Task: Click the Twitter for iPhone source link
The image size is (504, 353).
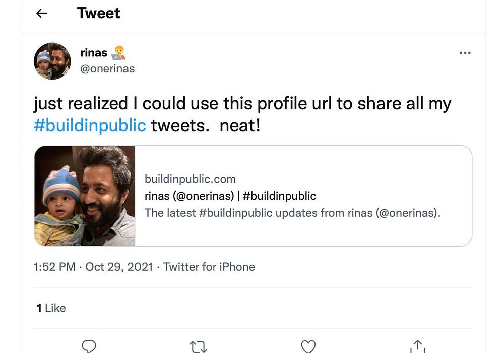Action: [x=209, y=267]
